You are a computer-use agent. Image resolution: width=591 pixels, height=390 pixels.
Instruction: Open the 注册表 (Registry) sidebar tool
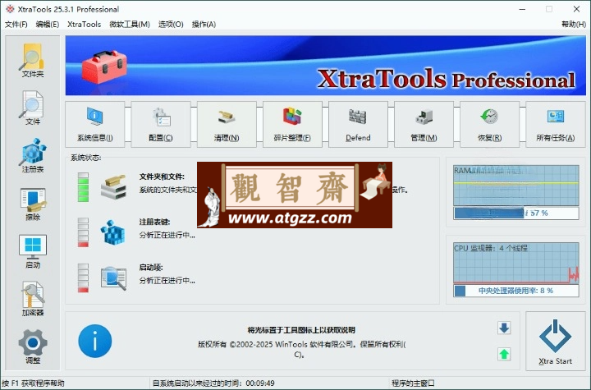[33, 156]
